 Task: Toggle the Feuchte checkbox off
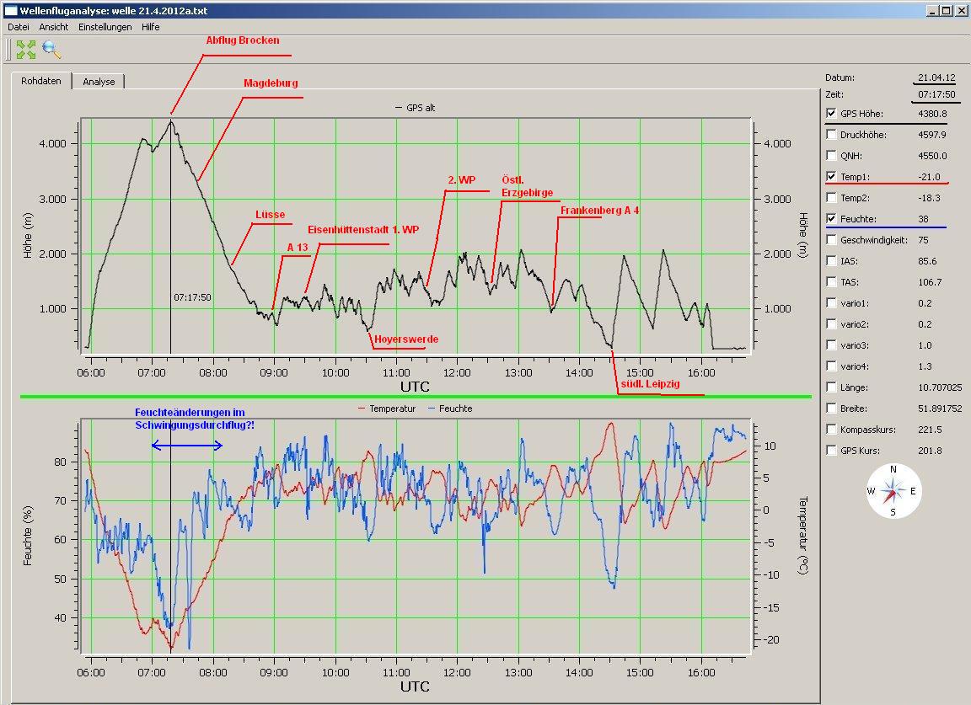pyautogui.click(x=832, y=219)
